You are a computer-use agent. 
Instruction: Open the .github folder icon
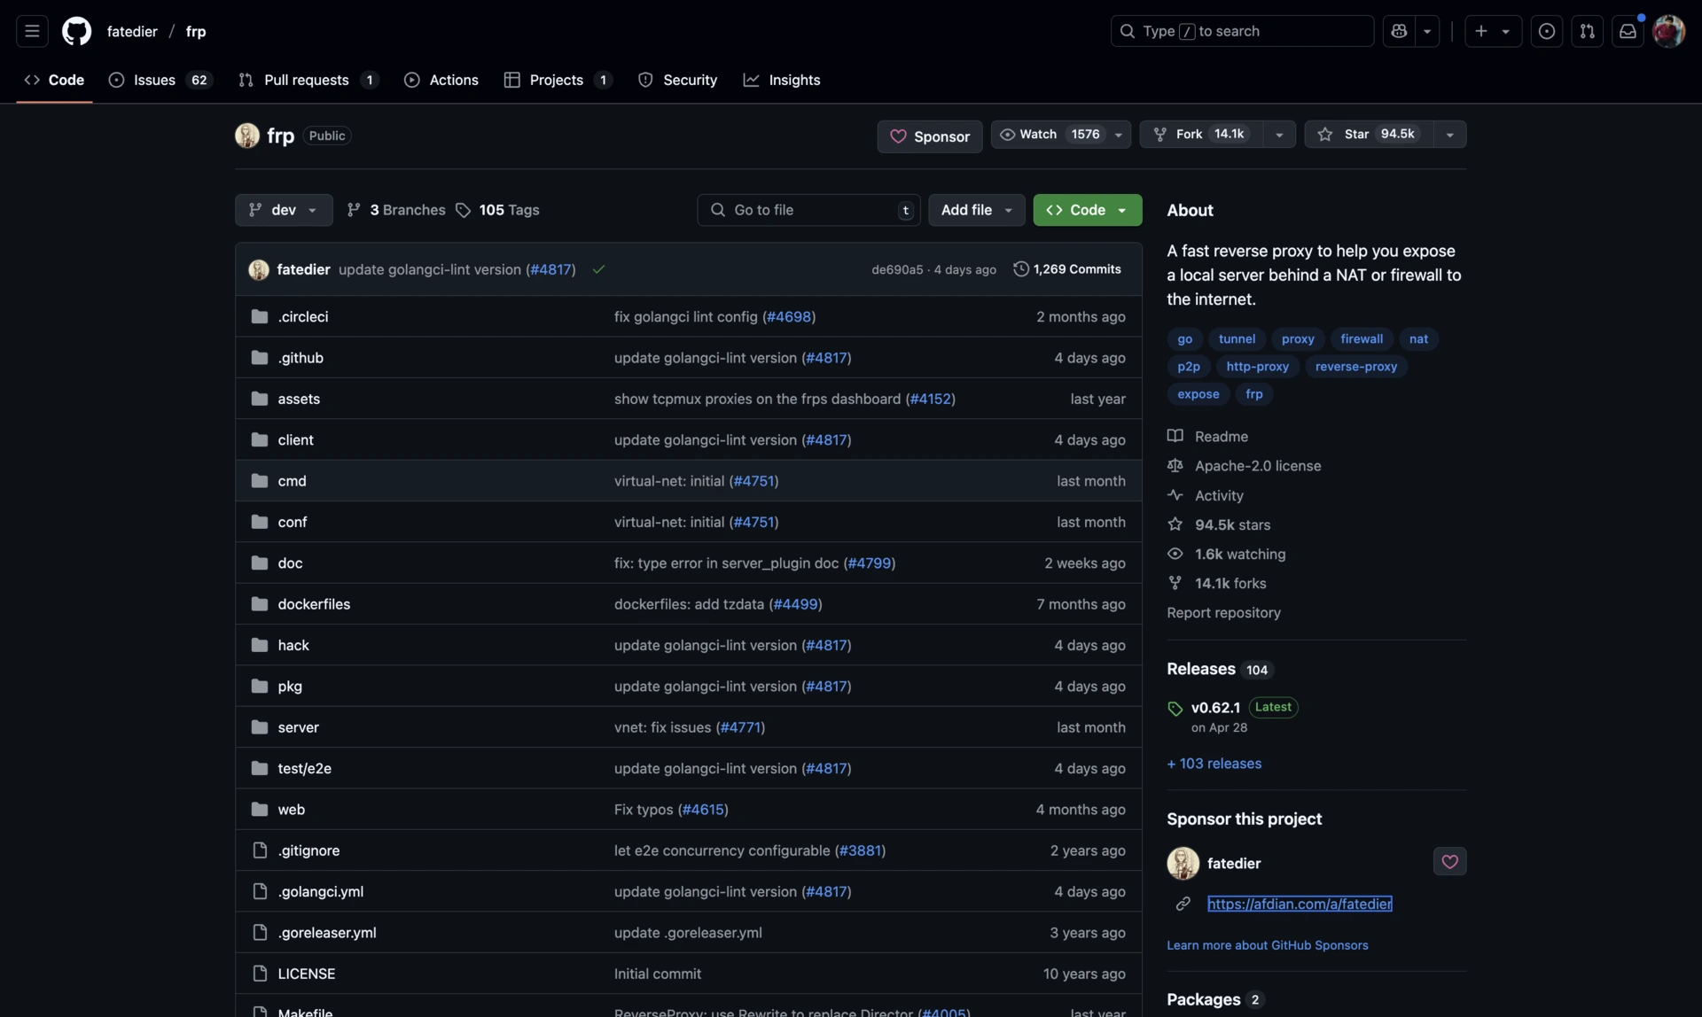click(259, 358)
